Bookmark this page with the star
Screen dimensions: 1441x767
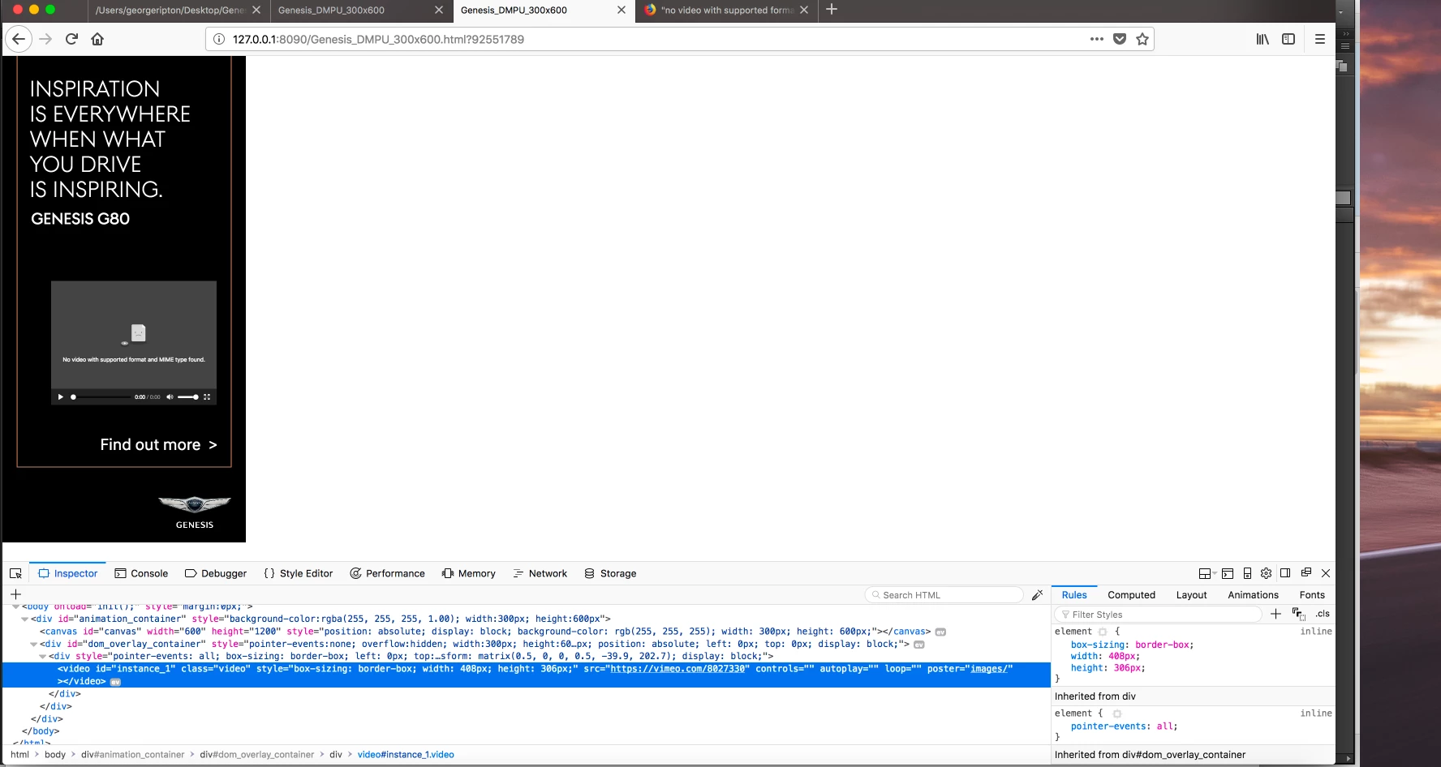point(1142,39)
